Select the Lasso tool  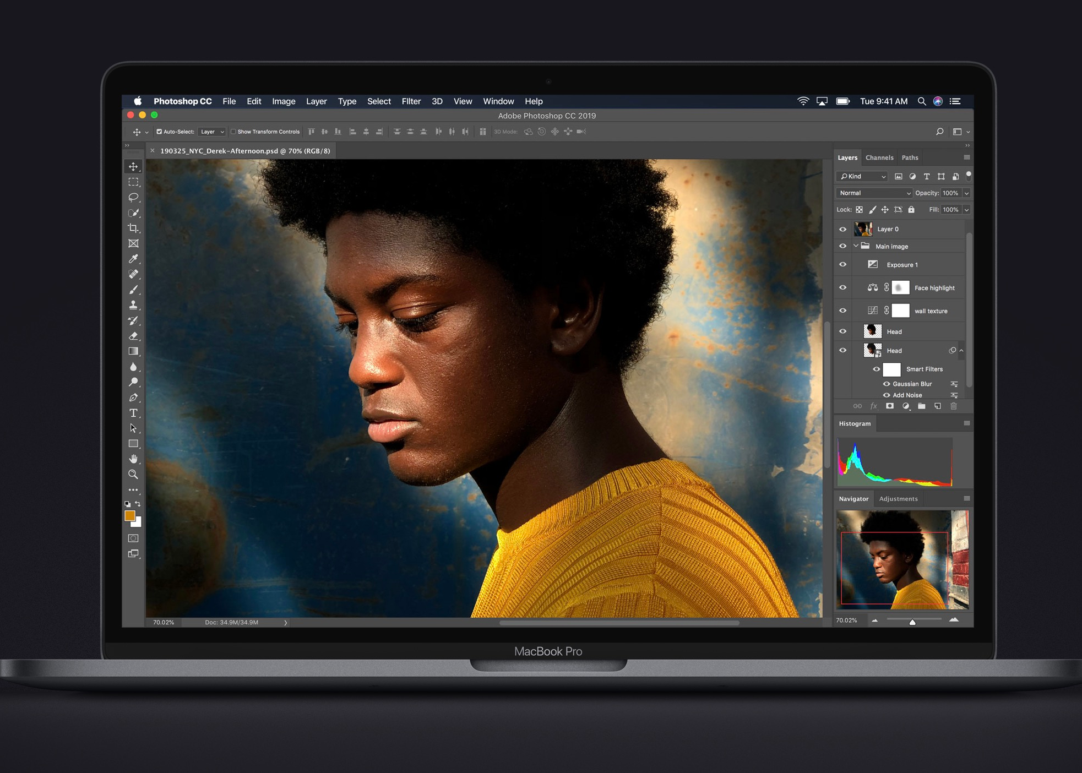pos(133,198)
